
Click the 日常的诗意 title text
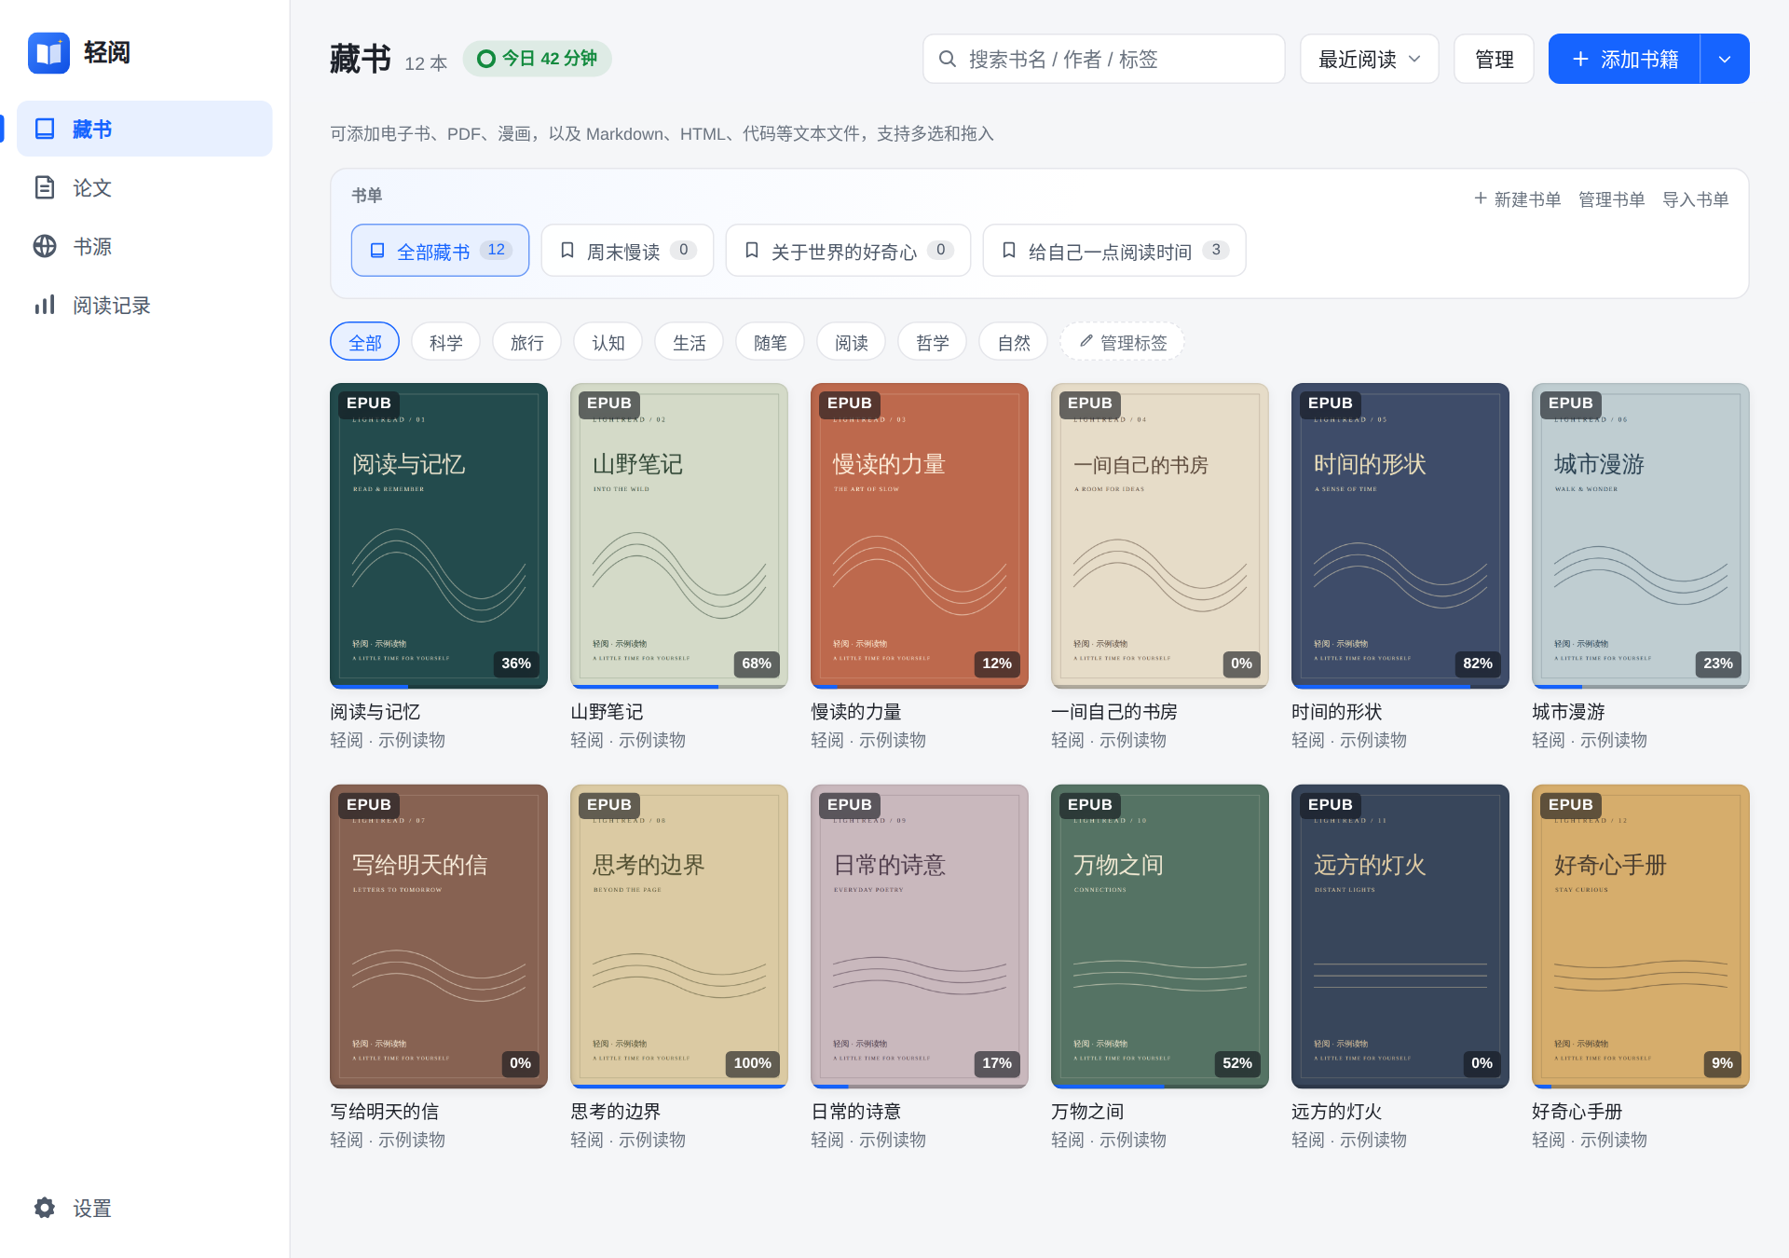click(x=855, y=1111)
